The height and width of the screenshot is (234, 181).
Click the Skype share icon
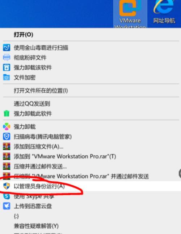pos(7,196)
